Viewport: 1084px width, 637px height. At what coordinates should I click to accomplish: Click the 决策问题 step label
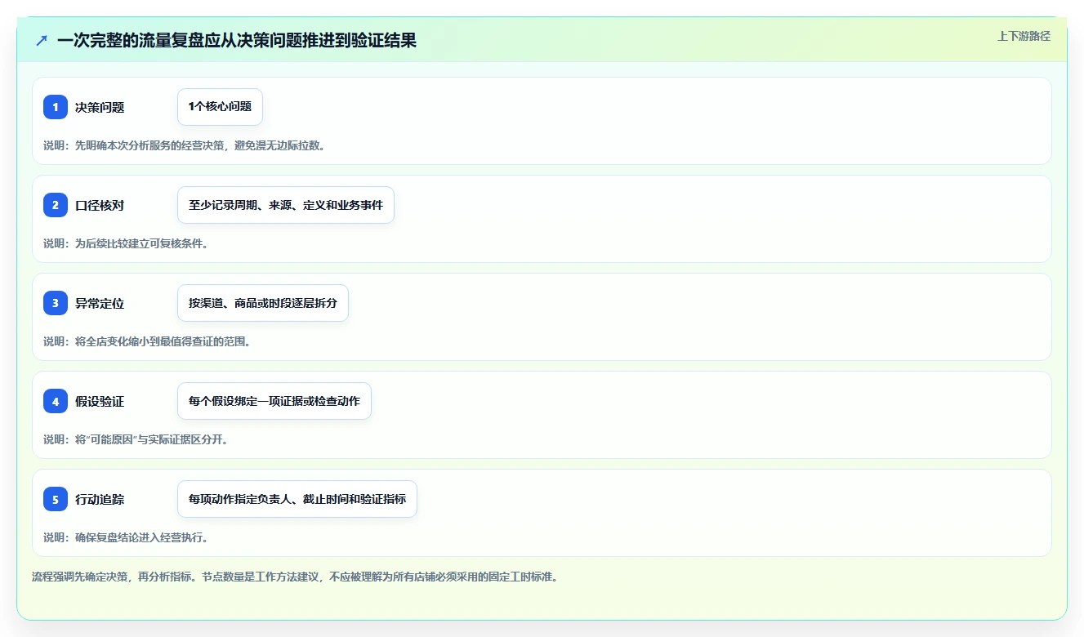[x=100, y=107]
